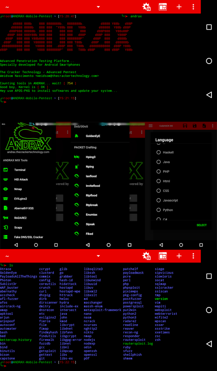Select CSS radio button
Image resolution: width=217 pixels, height=371 pixels.
pyautogui.click(x=158, y=191)
